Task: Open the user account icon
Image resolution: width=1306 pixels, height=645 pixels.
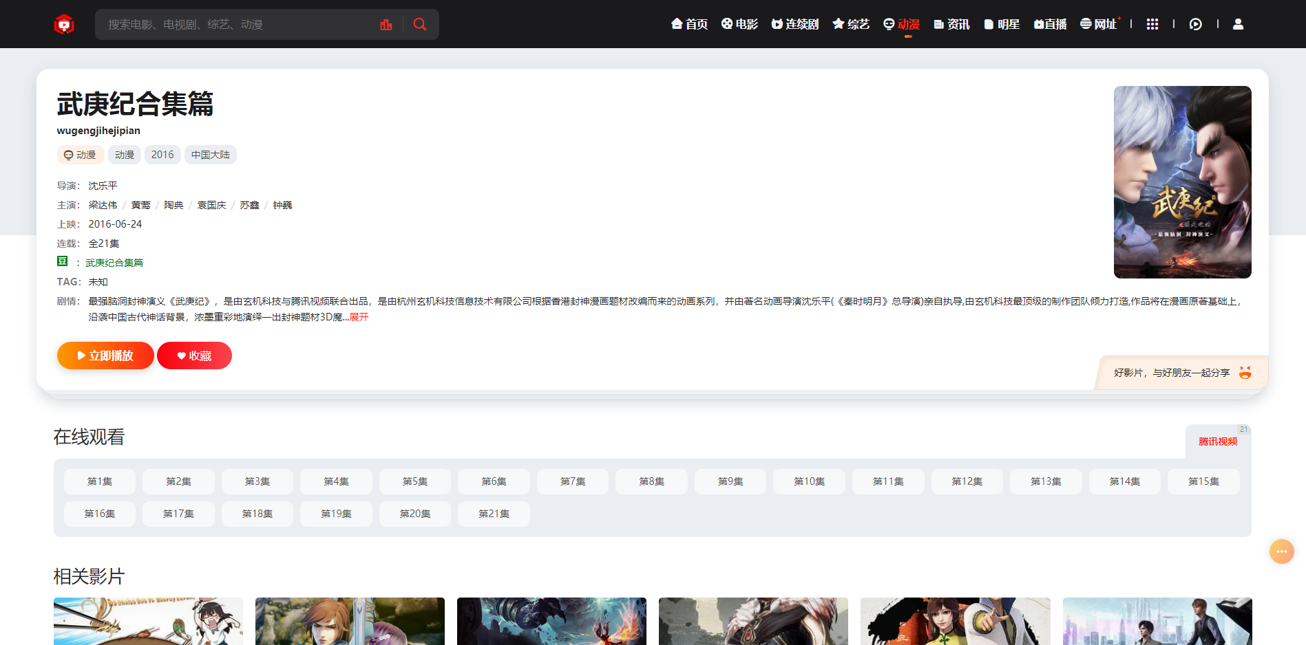Action: 1238,24
